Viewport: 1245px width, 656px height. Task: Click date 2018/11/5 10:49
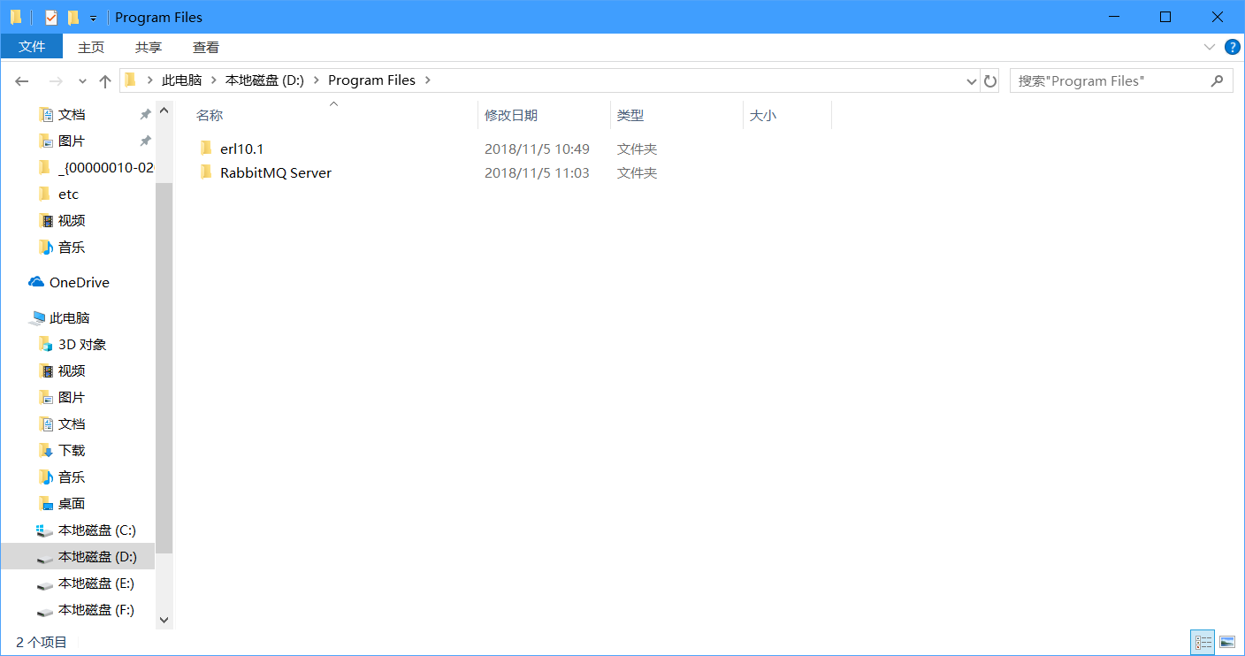point(537,149)
